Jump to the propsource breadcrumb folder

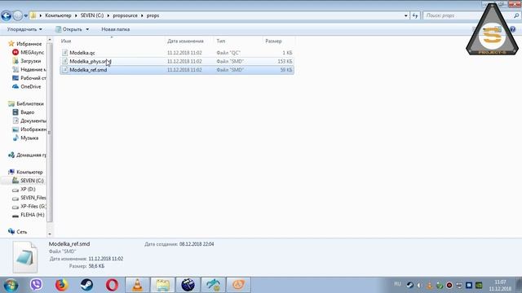(x=125, y=15)
